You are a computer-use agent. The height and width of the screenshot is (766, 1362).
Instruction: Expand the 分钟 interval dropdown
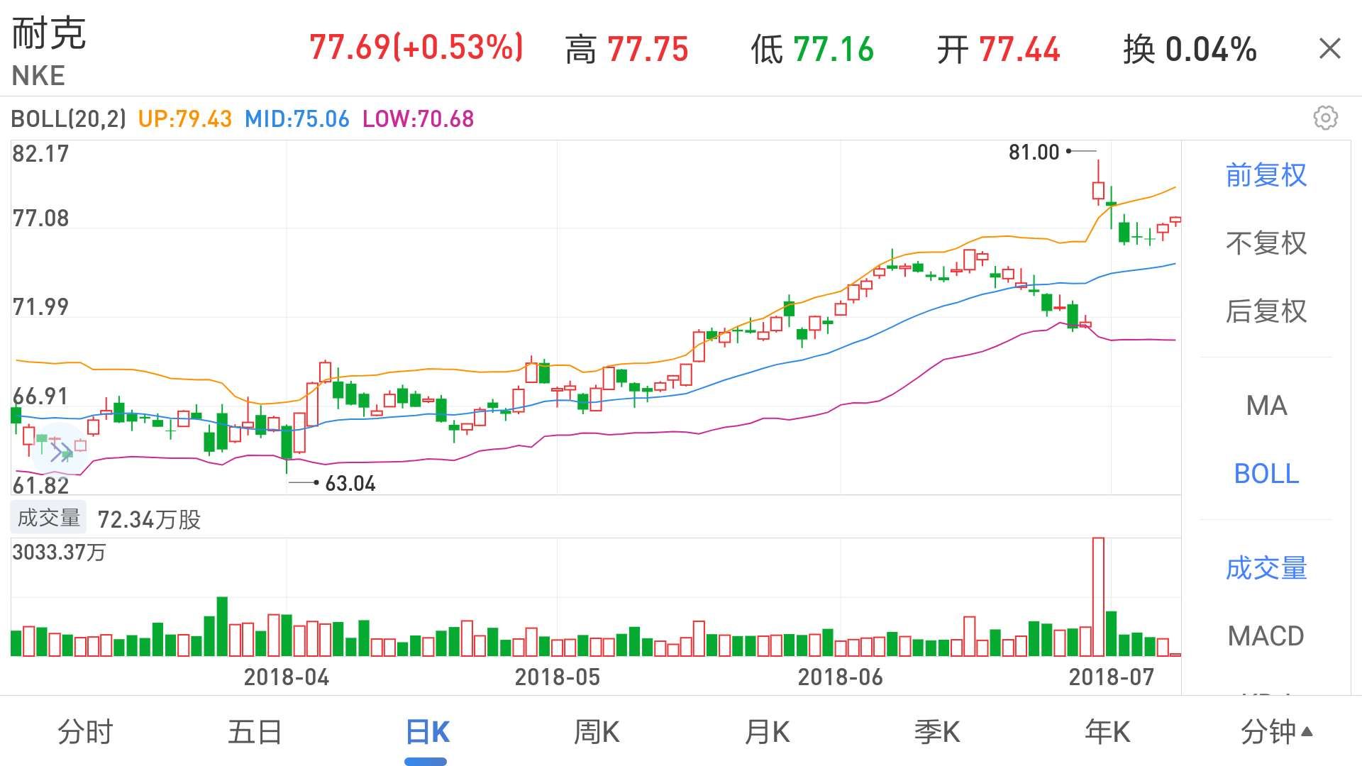(1276, 731)
